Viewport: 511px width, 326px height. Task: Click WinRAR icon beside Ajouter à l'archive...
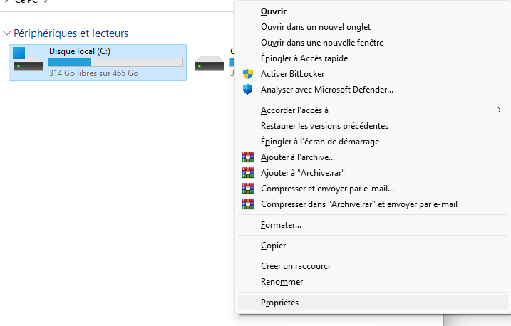[x=248, y=157]
